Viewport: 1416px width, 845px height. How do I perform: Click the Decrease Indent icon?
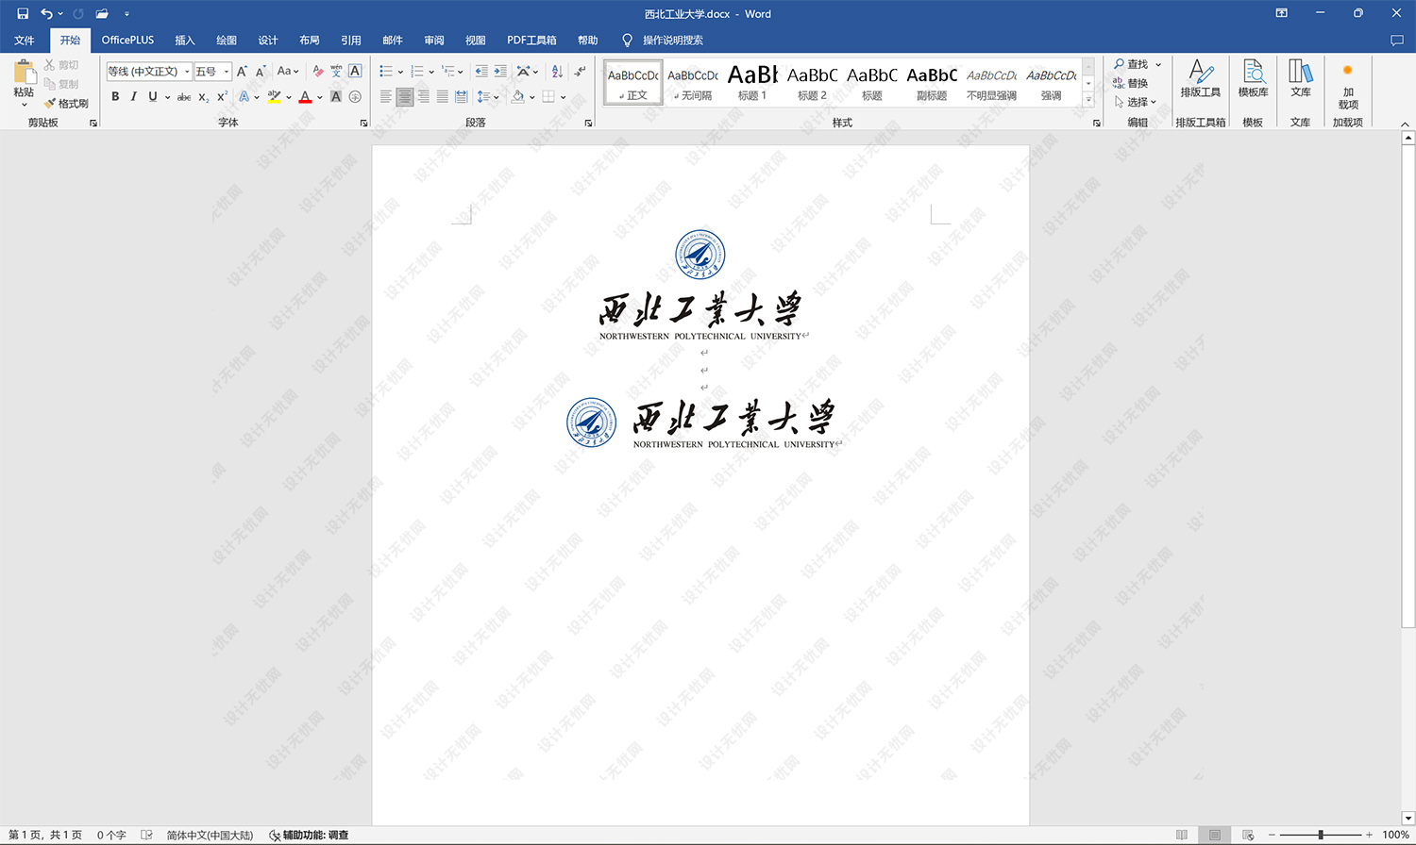[x=481, y=71]
